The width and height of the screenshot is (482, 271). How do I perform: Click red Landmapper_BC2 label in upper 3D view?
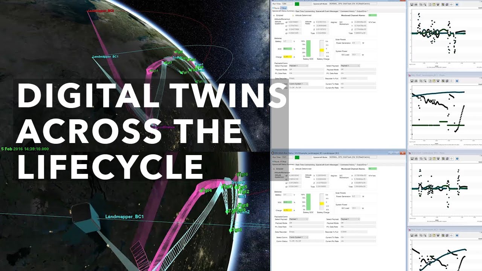101,11
